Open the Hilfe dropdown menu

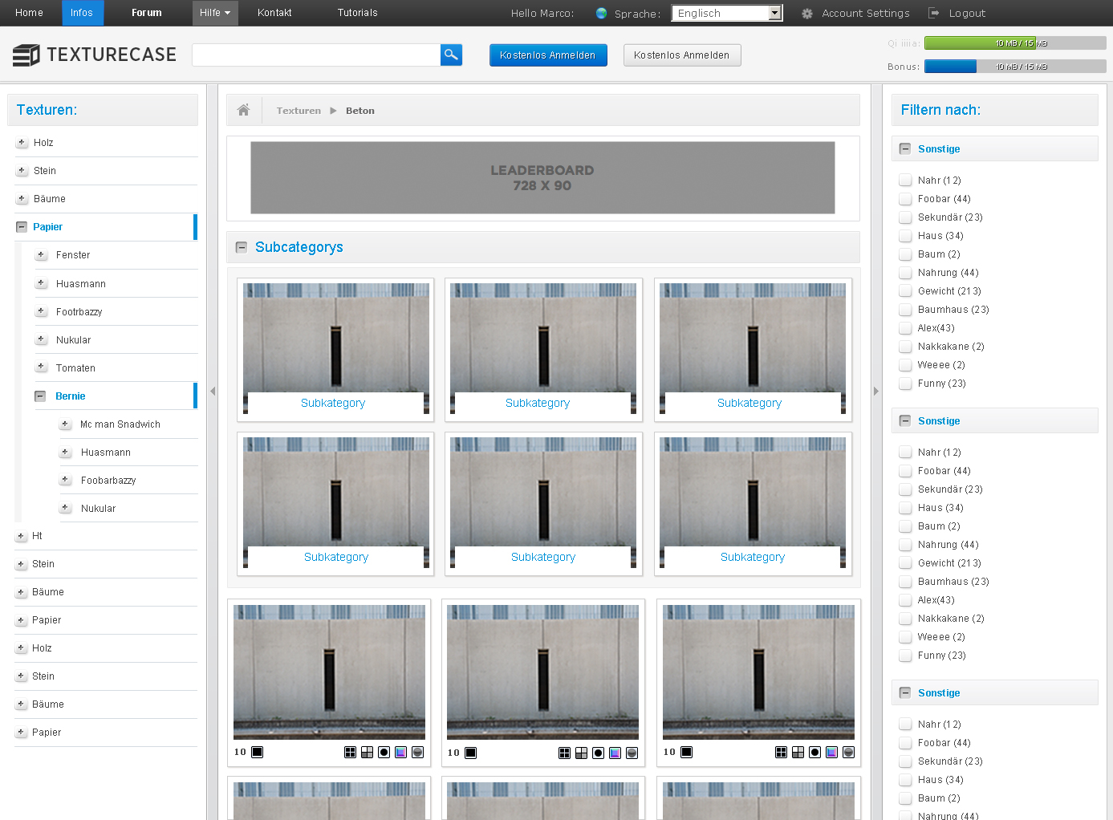coord(215,13)
